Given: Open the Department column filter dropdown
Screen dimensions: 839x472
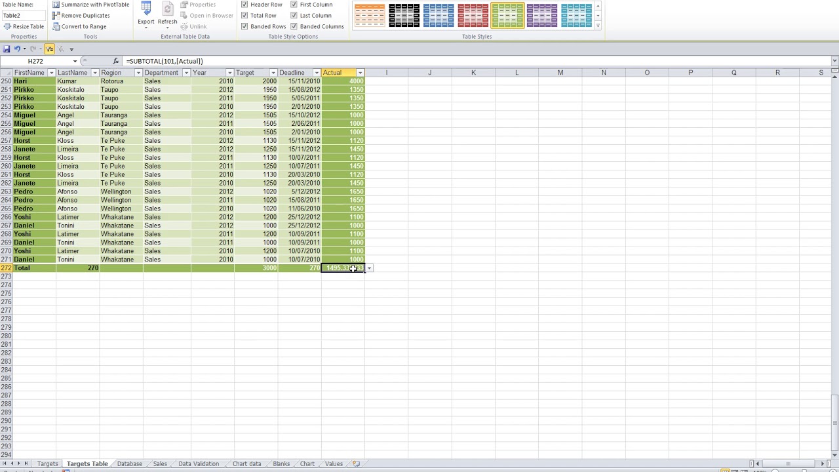Looking at the screenshot, I should coord(186,73).
